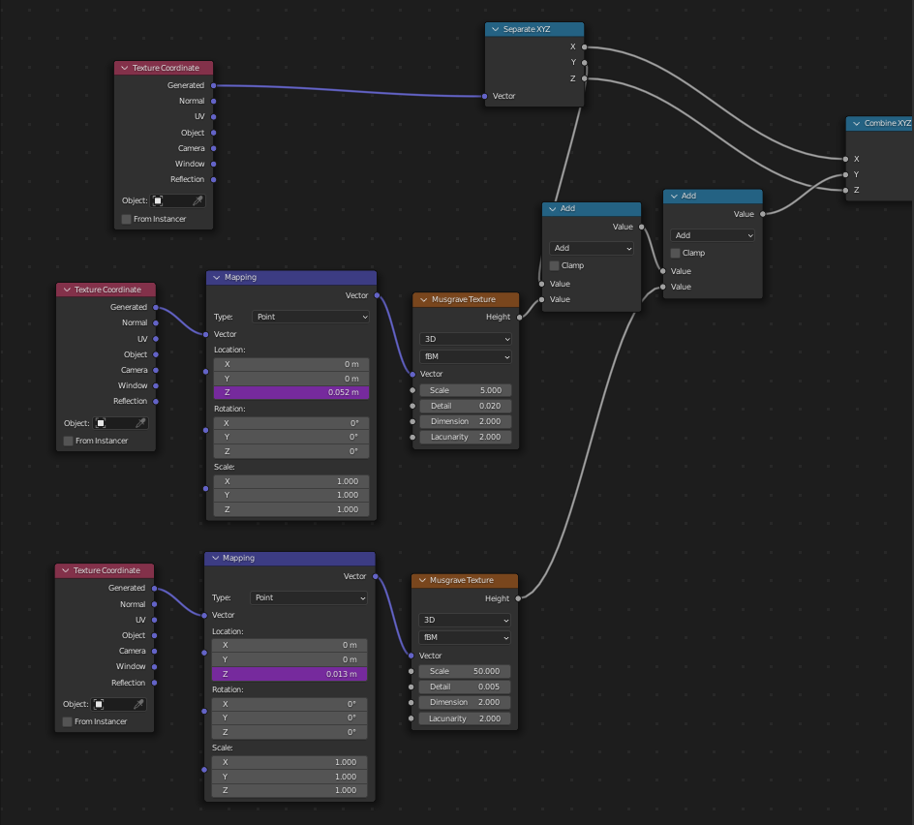Viewport: 914px width, 825px height.
Task: Enable From Instancer on topmost Texture Coordinate node
Action: tap(127, 219)
